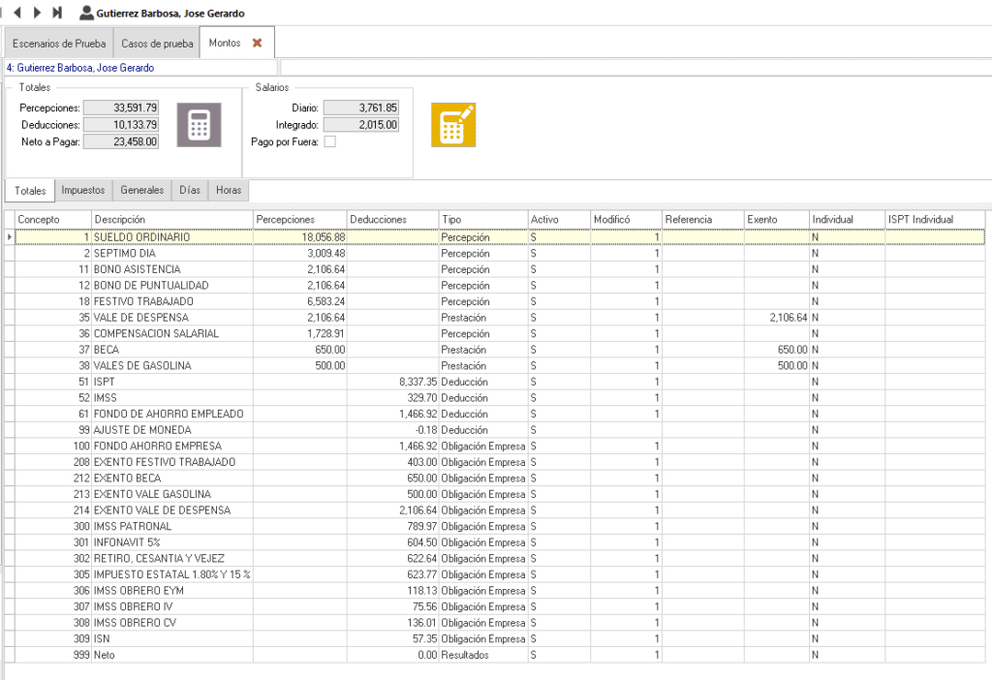The width and height of the screenshot is (992, 680).
Task: Click the Diario salary field
Action: 360,108
